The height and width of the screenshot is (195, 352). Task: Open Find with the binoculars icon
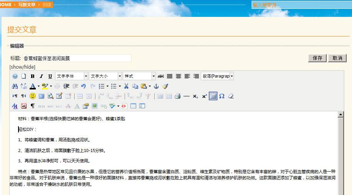[15, 86]
